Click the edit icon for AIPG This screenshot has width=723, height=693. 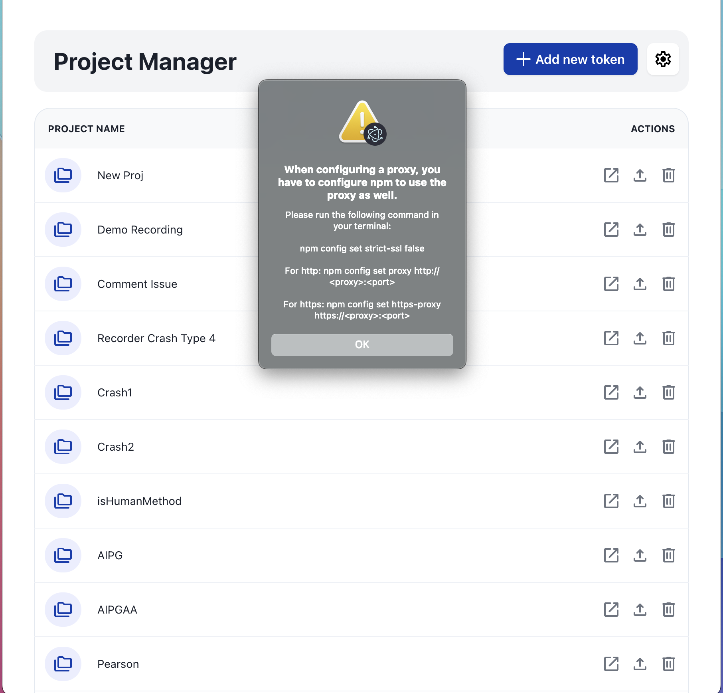(x=611, y=555)
